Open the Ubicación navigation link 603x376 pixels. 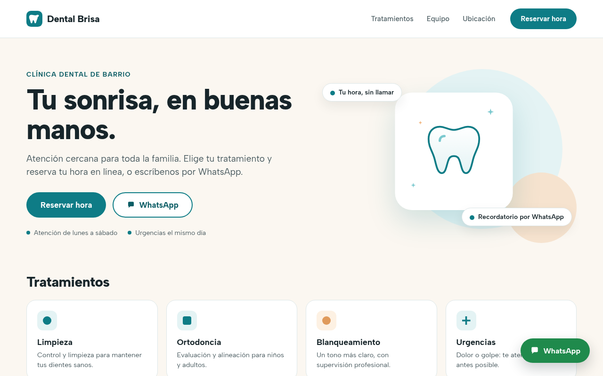point(479,19)
